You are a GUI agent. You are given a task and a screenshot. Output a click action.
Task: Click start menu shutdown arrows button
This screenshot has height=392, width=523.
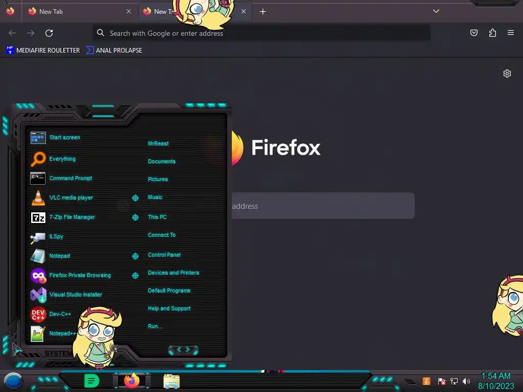[183, 350]
